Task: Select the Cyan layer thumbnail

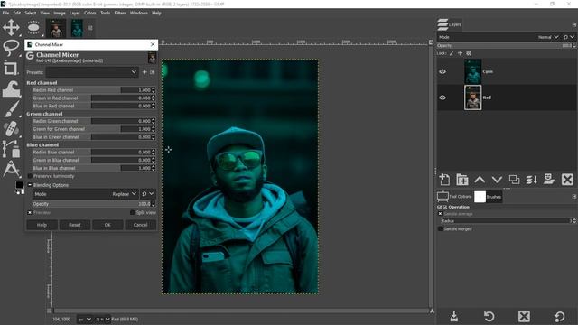Action: (473, 71)
